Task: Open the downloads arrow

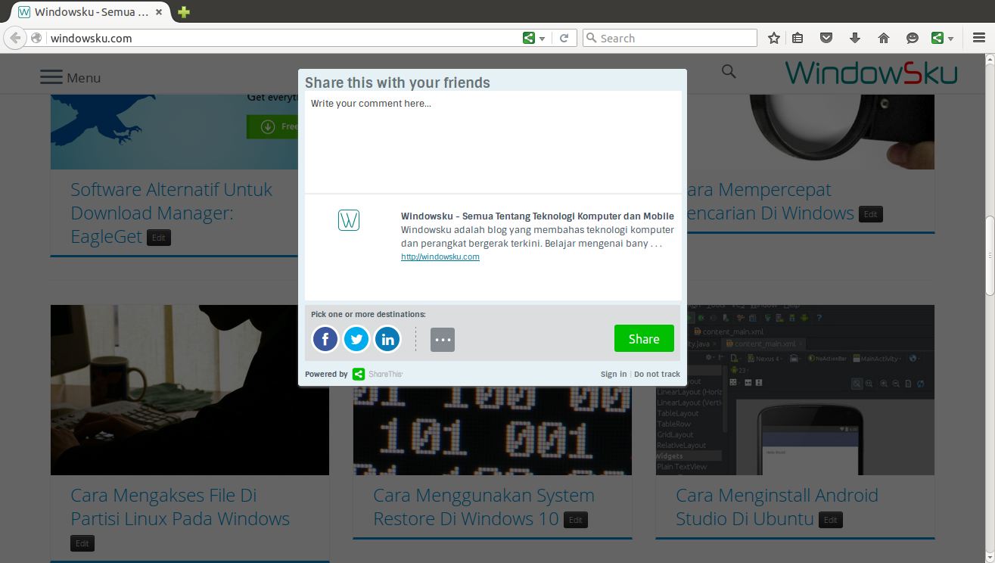Action: (x=855, y=38)
